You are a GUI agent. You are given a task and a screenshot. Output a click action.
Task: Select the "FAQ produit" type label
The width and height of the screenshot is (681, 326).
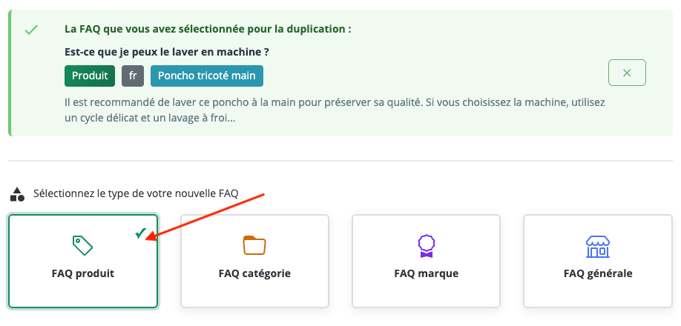83,273
